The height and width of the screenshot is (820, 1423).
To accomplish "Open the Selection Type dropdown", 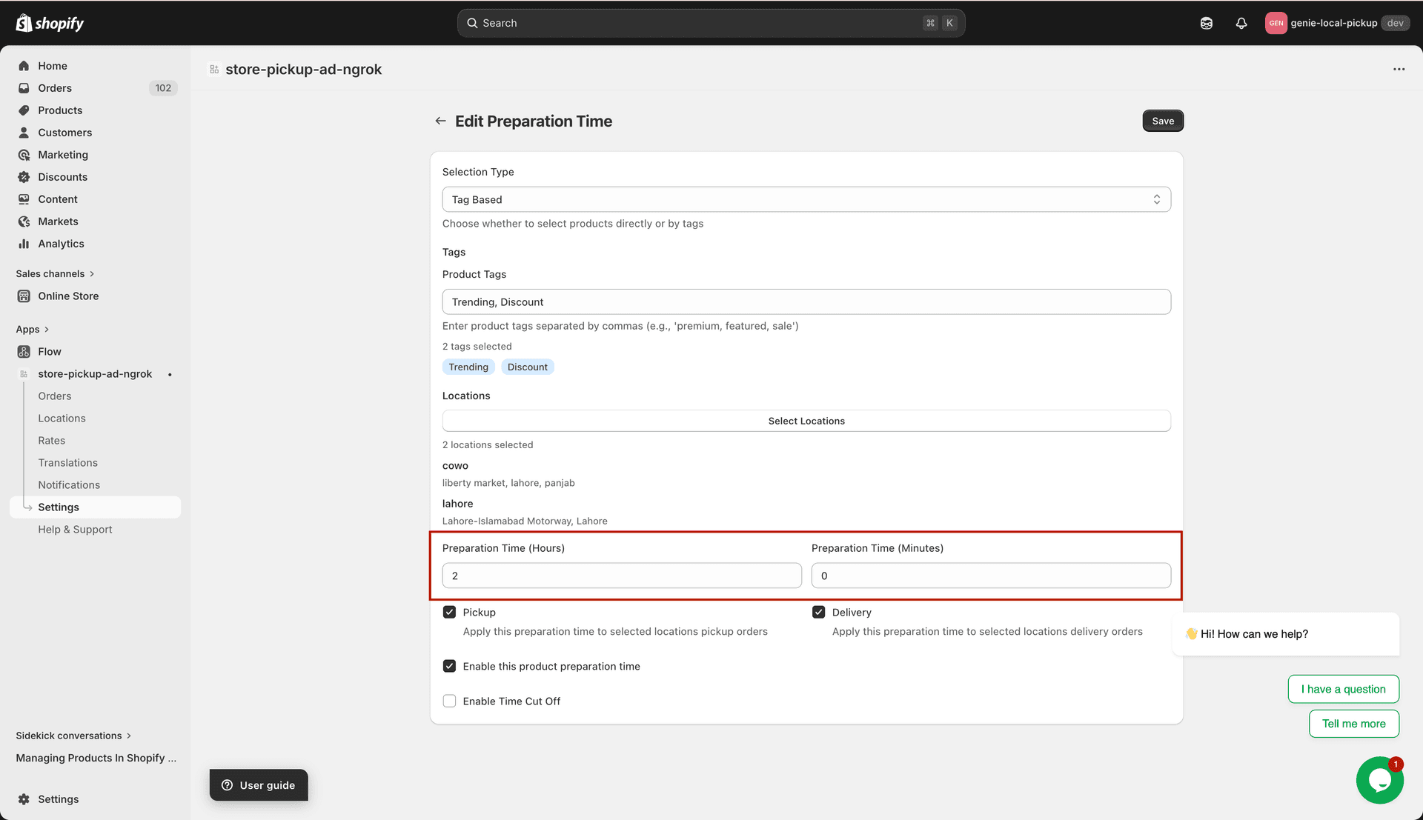I will (x=806, y=199).
